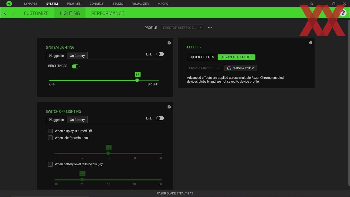Viewport: 350px width, 197px height.
Task: Click the battery level slider handle
Action: tap(82, 179)
